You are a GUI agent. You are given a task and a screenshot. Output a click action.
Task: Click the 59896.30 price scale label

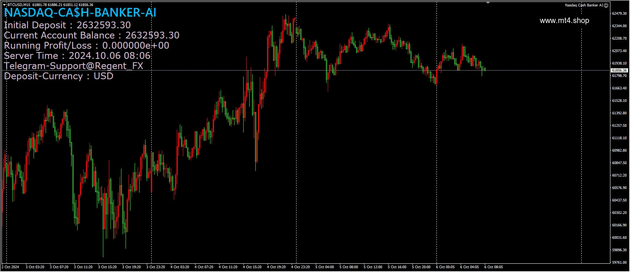619,250
